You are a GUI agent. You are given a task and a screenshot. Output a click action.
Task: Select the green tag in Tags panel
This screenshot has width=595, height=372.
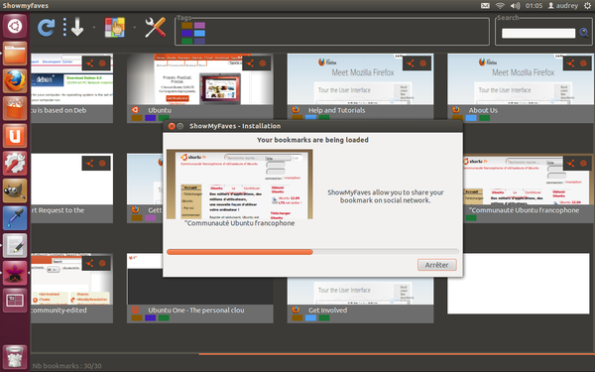(x=187, y=41)
